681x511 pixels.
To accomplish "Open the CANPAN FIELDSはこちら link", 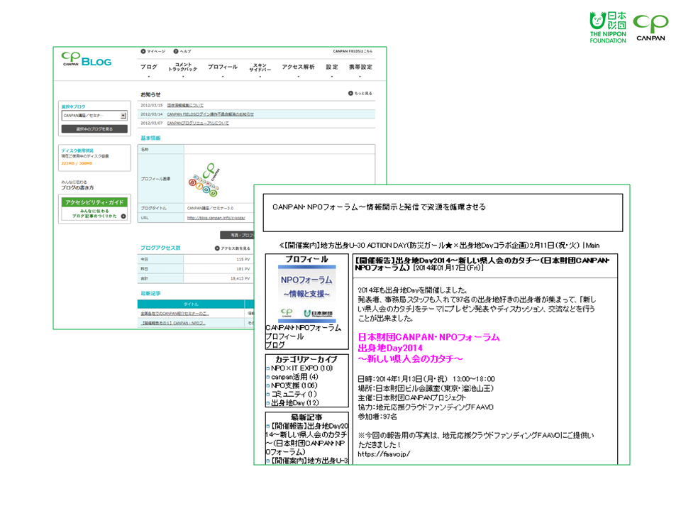I will click(x=353, y=51).
